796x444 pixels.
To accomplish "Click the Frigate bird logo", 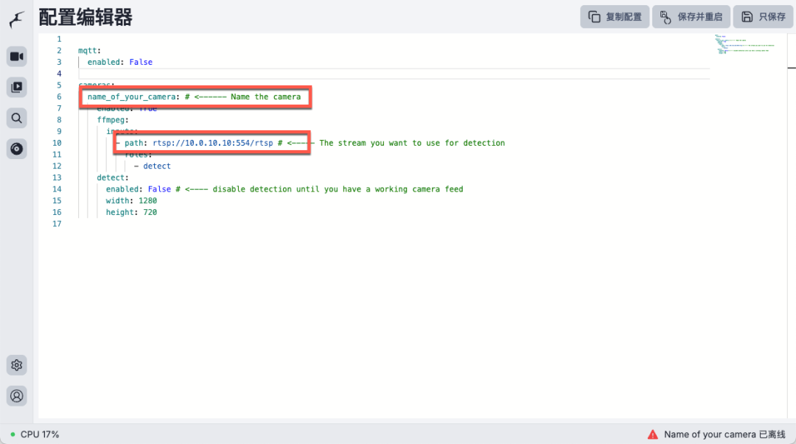I will click(16, 19).
